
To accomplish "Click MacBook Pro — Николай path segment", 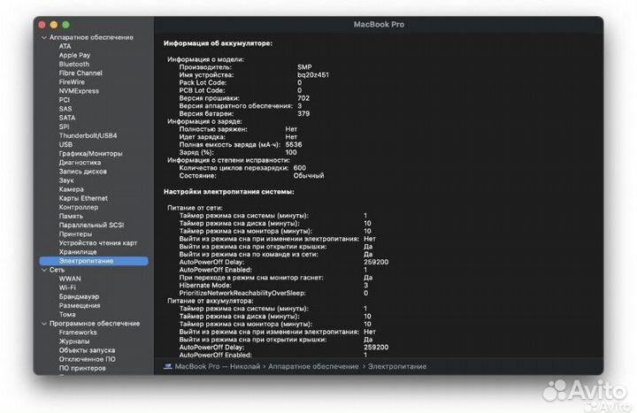I will tap(218, 366).
